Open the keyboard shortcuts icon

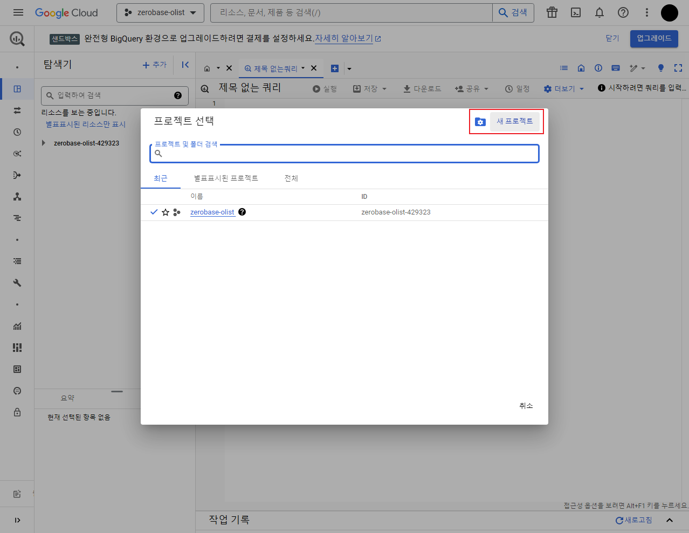[x=616, y=68]
